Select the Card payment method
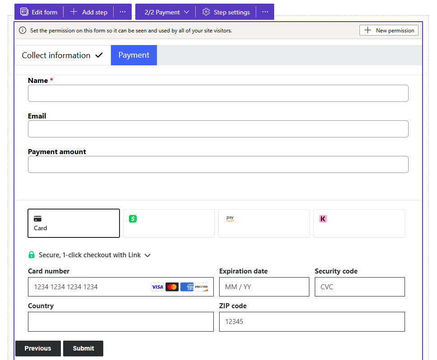The width and height of the screenshot is (437, 360). [x=74, y=223]
